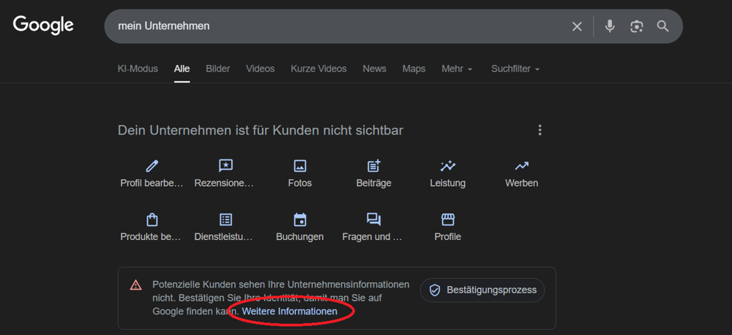The width and height of the screenshot is (732, 335).
Task: Open the Weitere Informationen link
Action: point(289,311)
